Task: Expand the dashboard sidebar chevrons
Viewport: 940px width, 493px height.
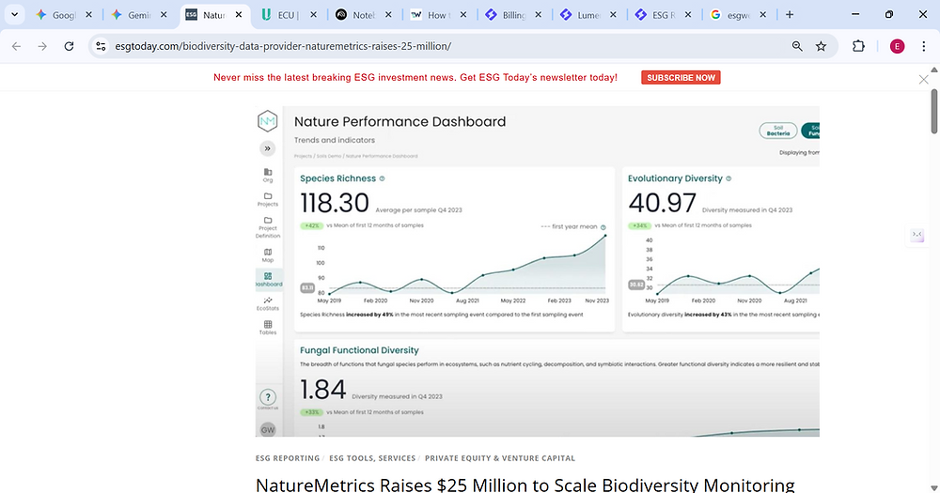Action: [267, 148]
